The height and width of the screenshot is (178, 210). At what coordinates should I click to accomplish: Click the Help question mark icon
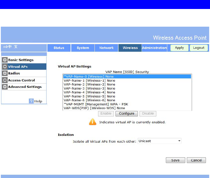31,101
